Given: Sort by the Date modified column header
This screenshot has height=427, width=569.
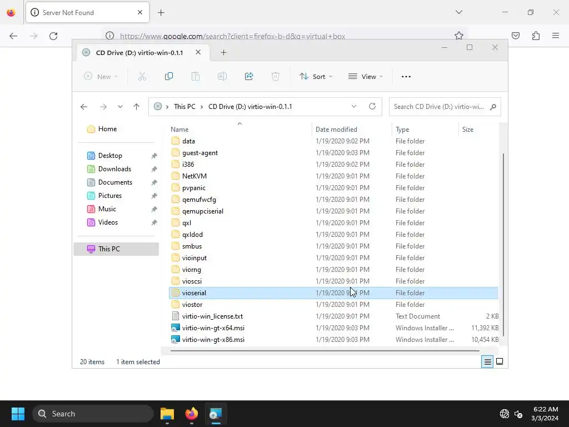Looking at the screenshot, I should tap(351, 129).
